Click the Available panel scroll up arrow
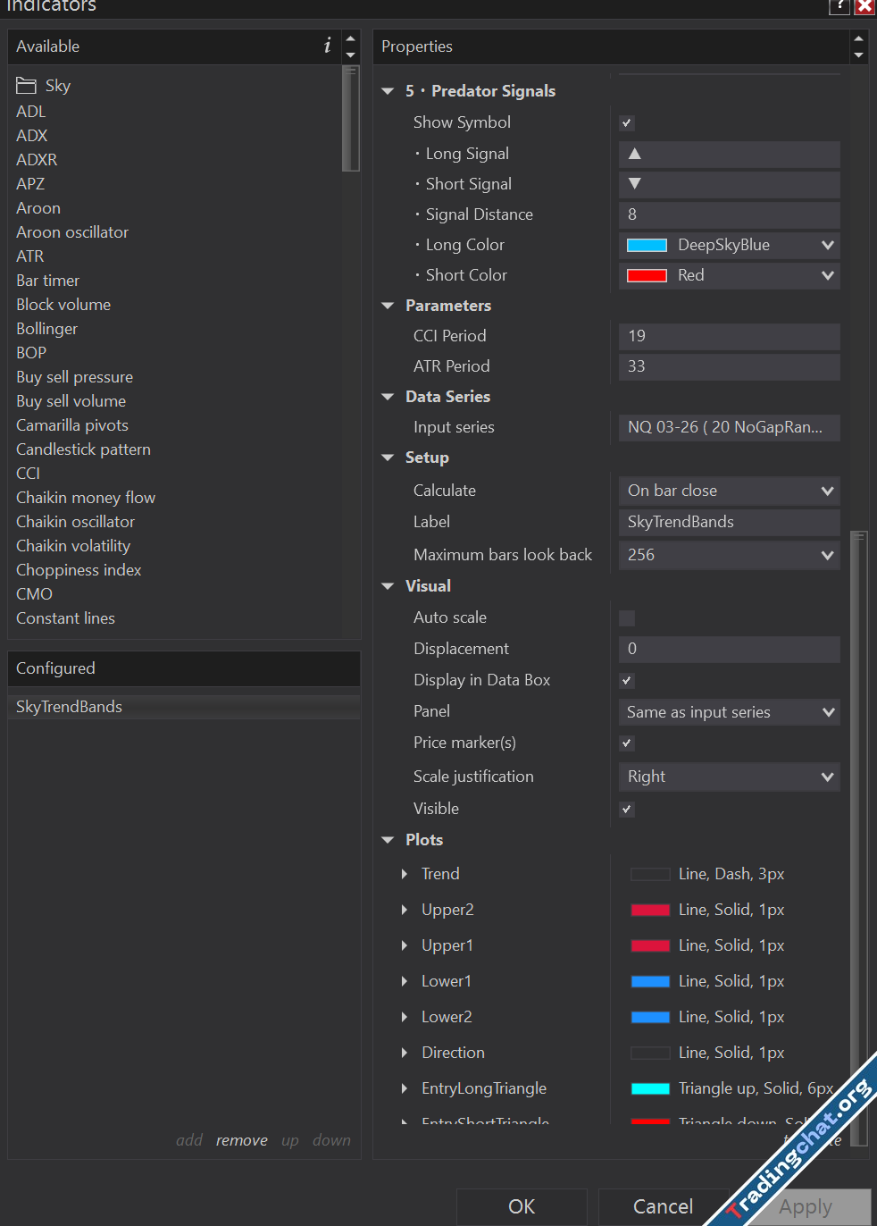 click(x=351, y=39)
